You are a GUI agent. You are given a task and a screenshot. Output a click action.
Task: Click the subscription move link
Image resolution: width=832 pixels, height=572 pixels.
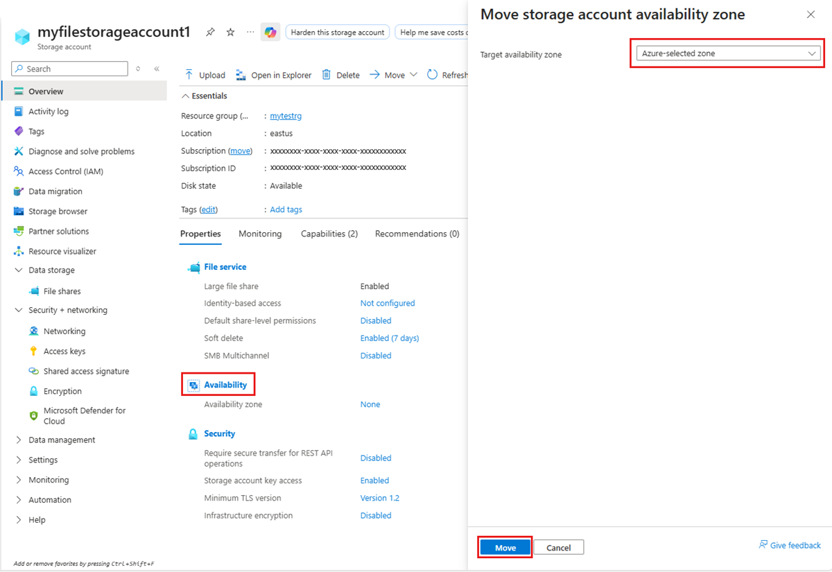tap(240, 150)
